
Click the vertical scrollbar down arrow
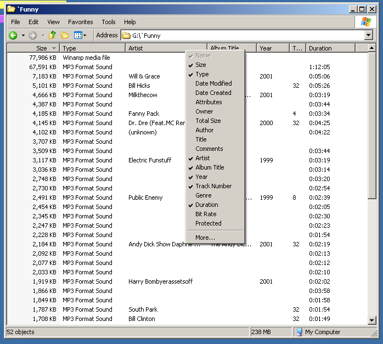point(371,320)
